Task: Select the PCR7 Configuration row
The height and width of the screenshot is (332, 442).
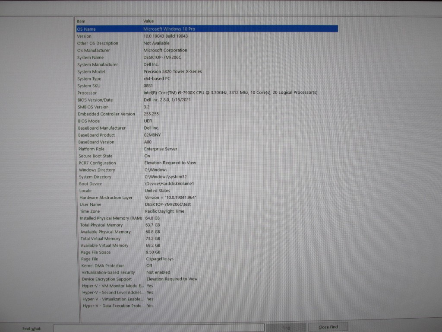Action: point(207,163)
